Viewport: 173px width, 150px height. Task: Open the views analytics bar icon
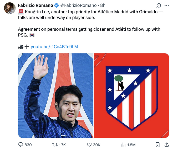tap(123, 144)
